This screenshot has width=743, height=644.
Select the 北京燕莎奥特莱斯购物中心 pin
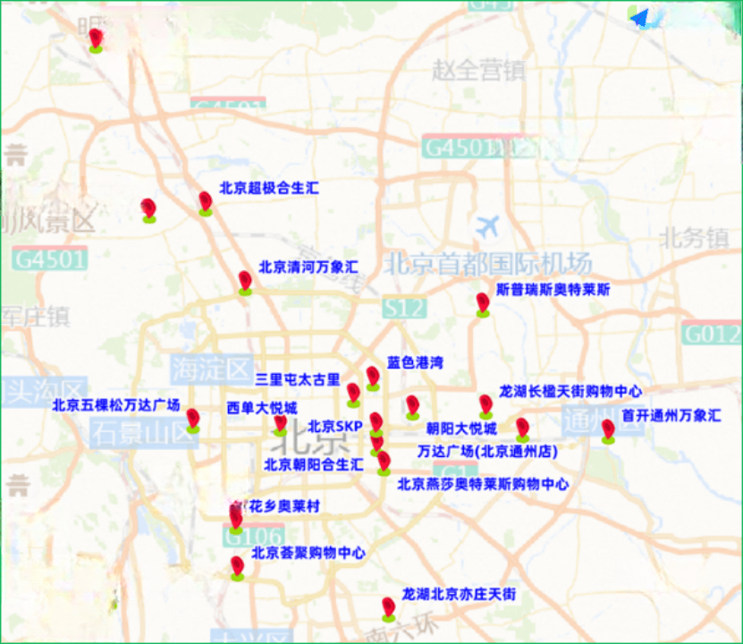pyautogui.click(x=384, y=463)
